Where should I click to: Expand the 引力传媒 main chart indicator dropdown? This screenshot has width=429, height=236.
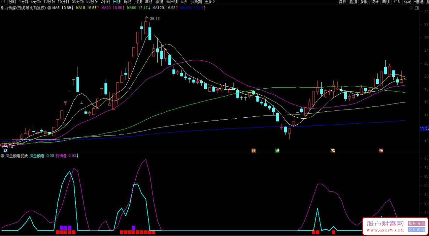[x=49, y=8]
